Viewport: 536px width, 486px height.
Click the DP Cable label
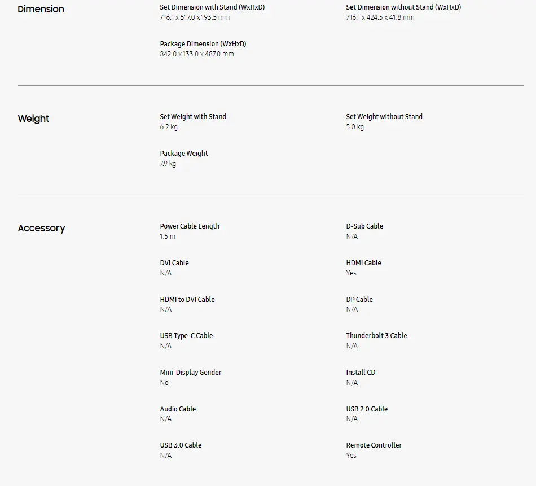pyautogui.click(x=359, y=300)
